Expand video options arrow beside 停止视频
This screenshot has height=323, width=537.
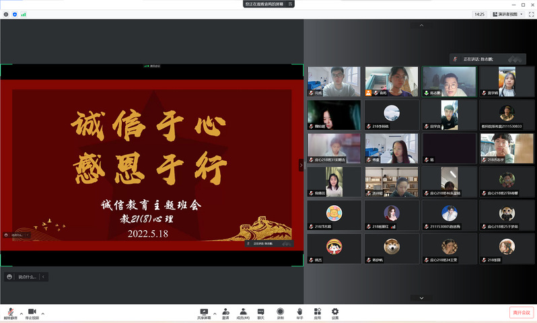pyautogui.click(x=43, y=314)
